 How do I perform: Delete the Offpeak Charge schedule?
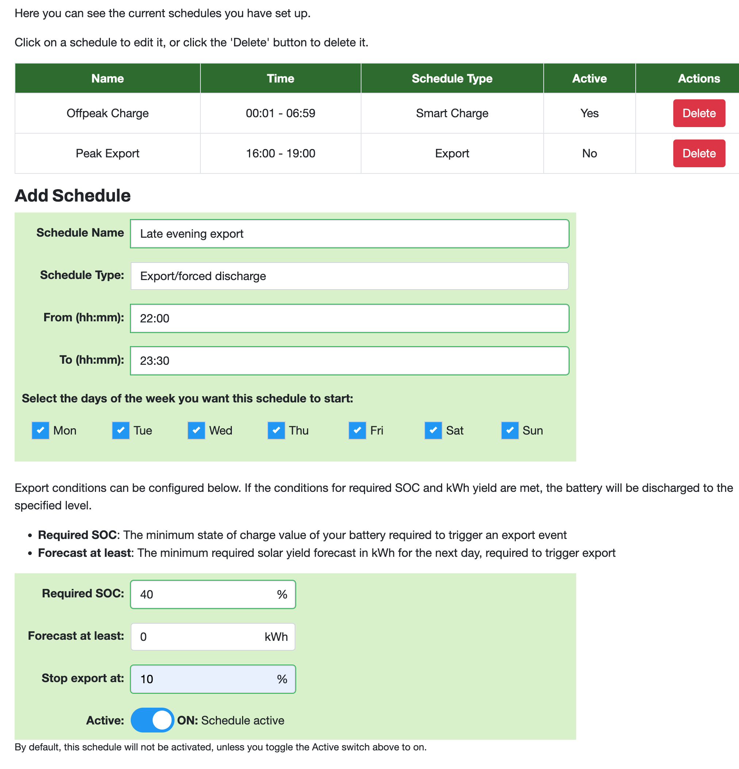pos(698,113)
